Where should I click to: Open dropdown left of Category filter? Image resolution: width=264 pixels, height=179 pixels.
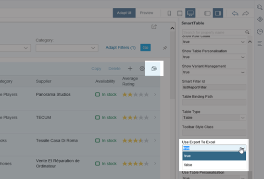tap(15, 48)
